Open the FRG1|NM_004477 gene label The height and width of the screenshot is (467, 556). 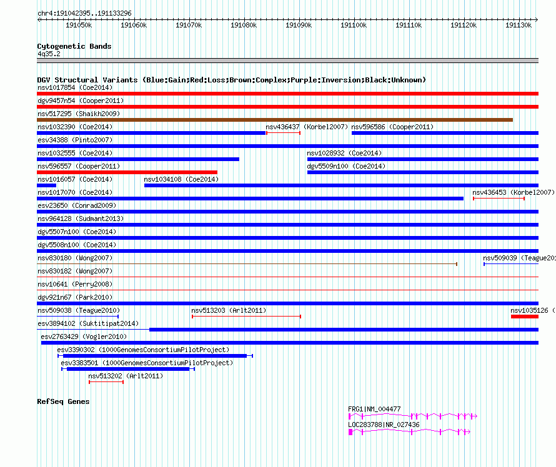click(374, 409)
